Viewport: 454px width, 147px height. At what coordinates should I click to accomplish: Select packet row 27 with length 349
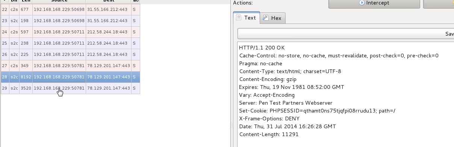(70, 66)
